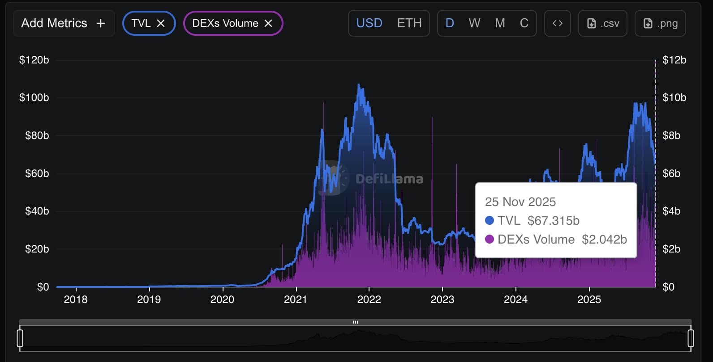
Task: Export the chart as .png image
Action: click(x=660, y=23)
